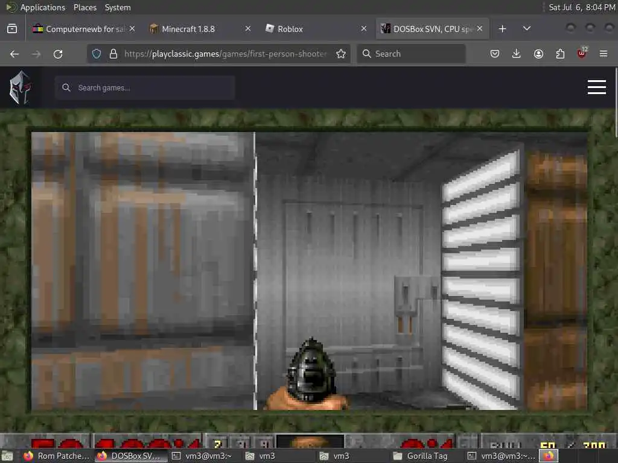The width and height of the screenshot is (618, 463).
Task: Close the Roblox tab
Action: click(x=364, y=29)
